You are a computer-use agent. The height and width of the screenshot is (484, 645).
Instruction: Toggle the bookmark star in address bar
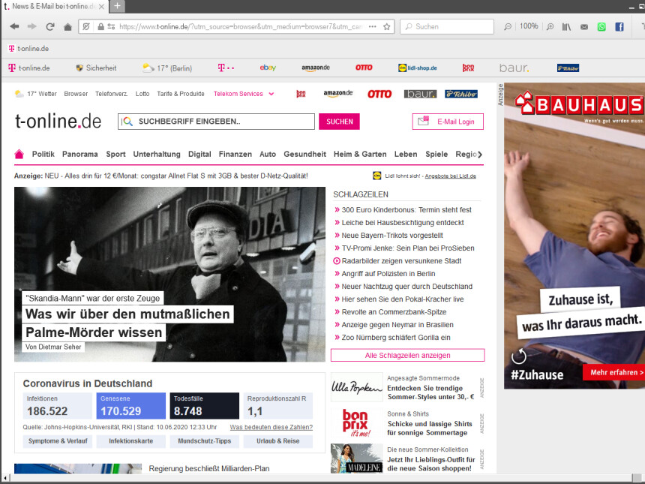[x=385, y=26]
